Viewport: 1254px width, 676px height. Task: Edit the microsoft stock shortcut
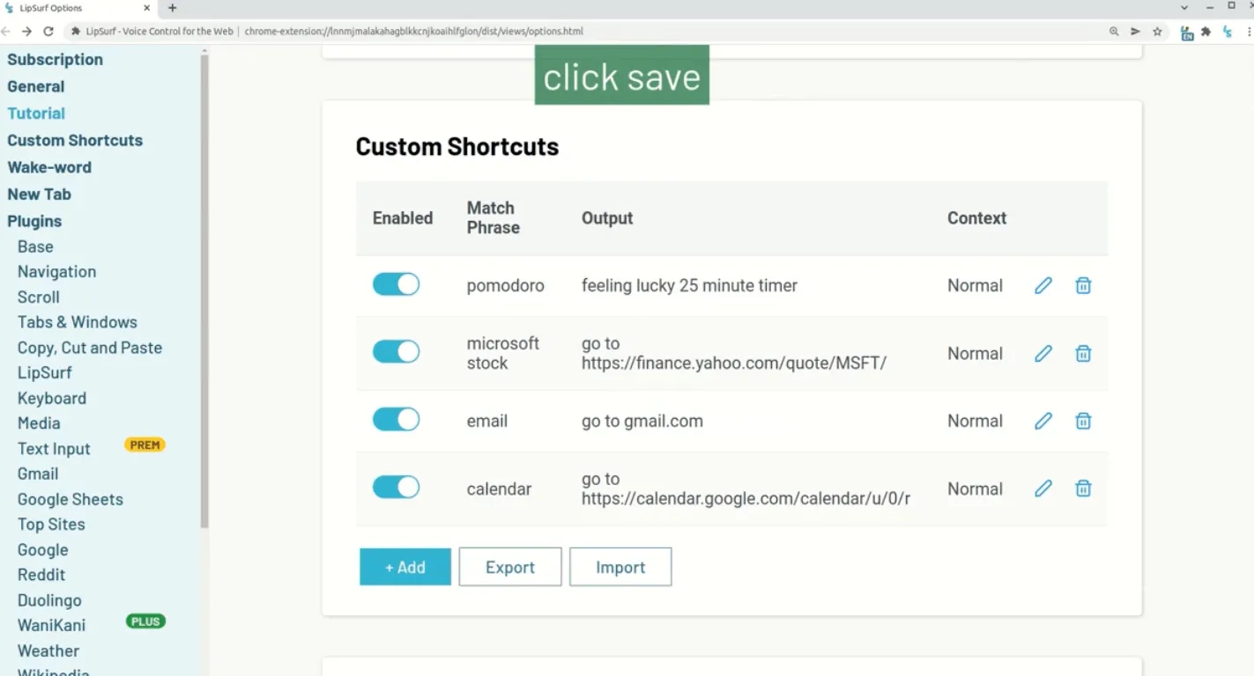click(1043, 353)
